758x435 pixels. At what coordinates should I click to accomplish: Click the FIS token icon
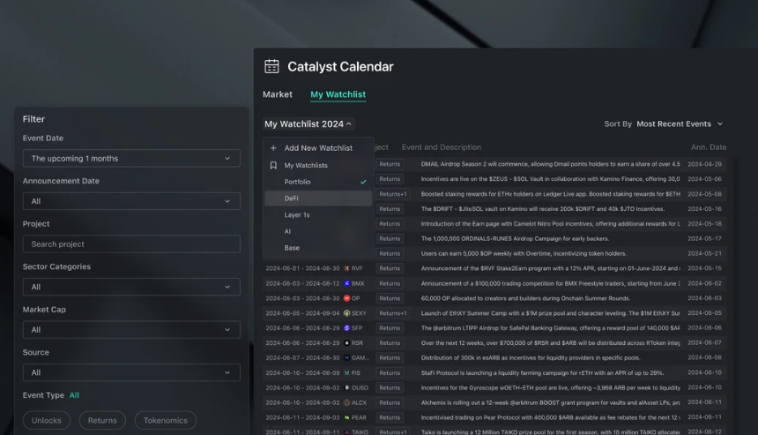point(346,373)
